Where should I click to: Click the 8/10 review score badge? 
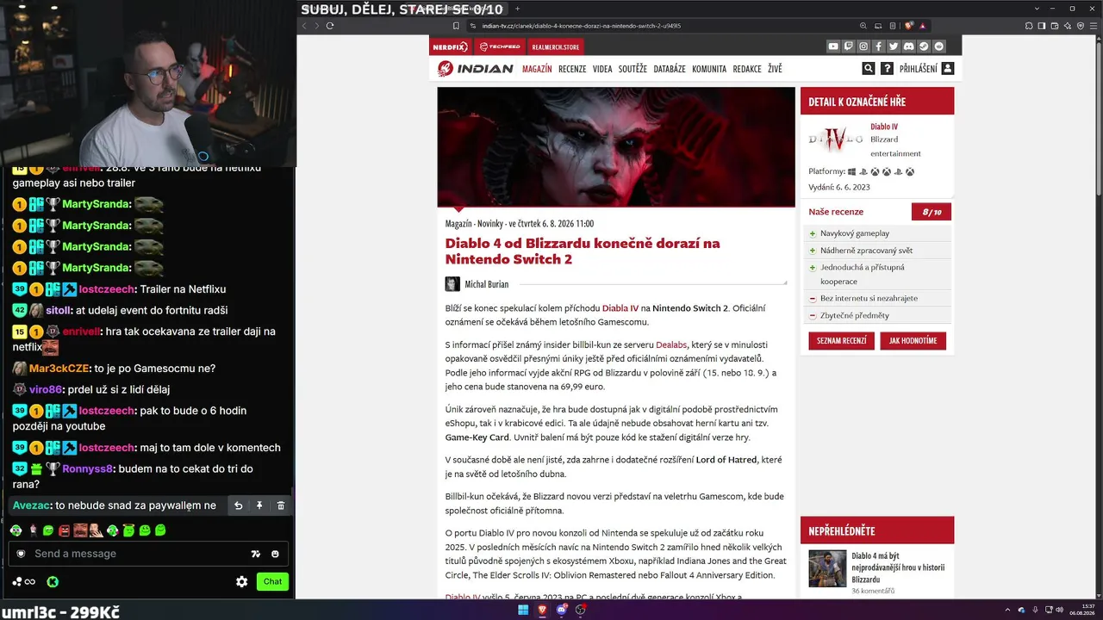point(932,212)
